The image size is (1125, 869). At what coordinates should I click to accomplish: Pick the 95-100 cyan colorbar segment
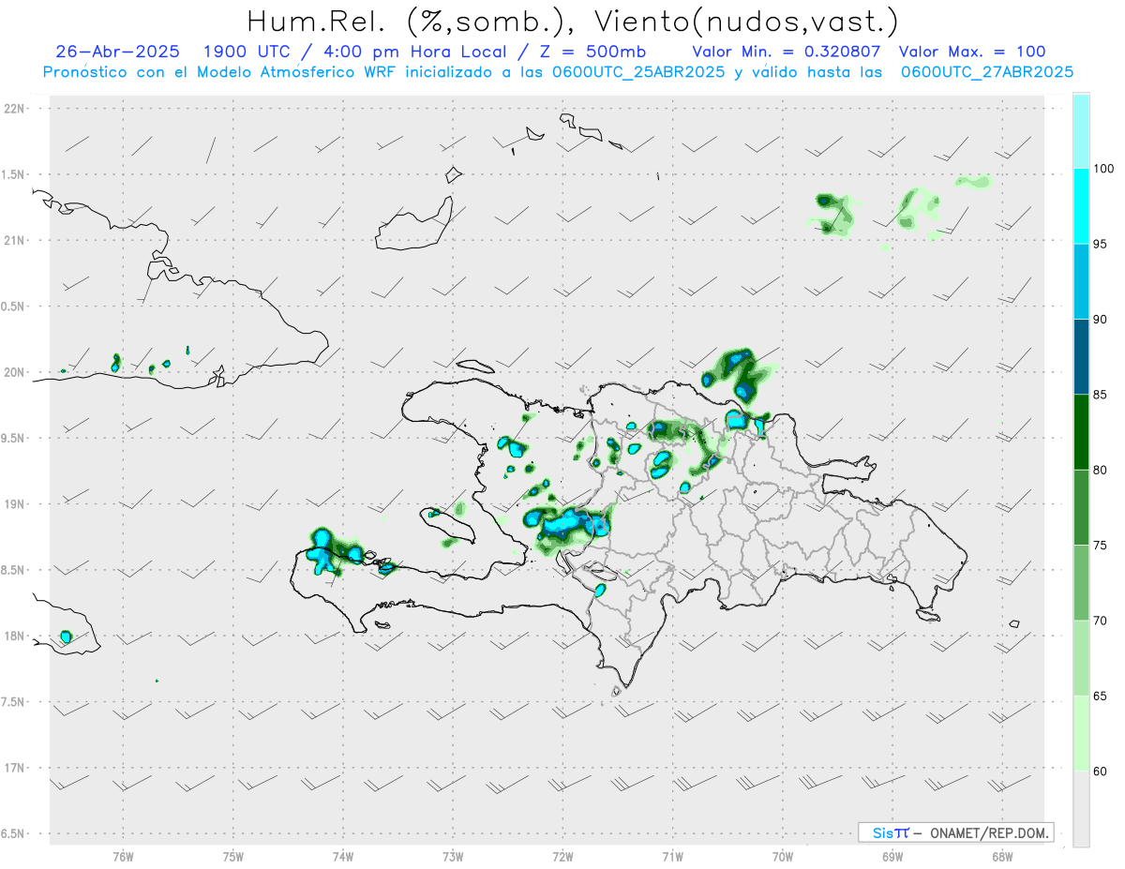click(x=1081, y=206)
